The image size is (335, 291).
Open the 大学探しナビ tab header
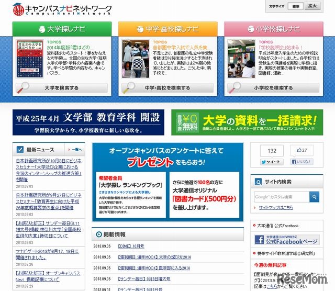(x=62, y=29)
